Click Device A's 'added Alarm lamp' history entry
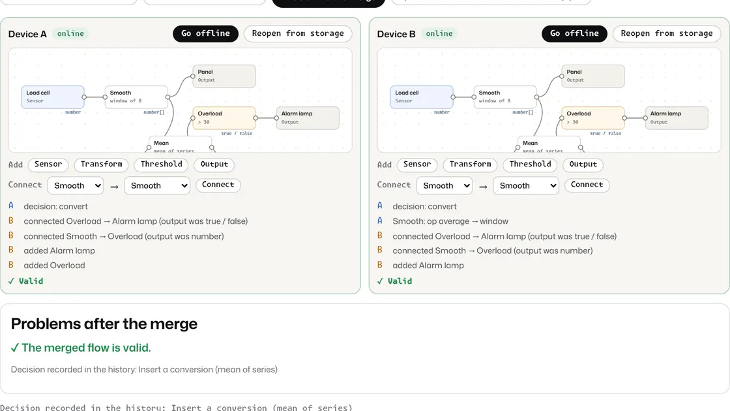 (59, 251)
